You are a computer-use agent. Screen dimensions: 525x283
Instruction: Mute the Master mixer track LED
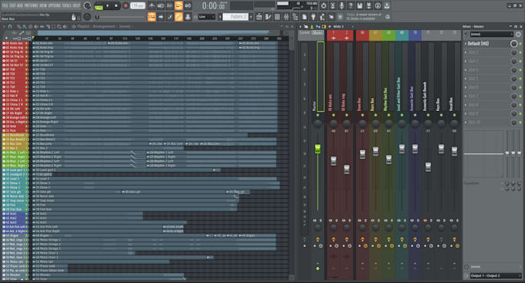tap(317, 115)
